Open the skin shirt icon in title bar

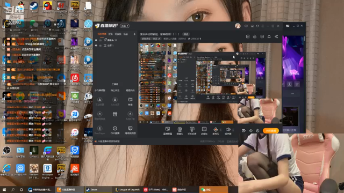coord(257,26)
